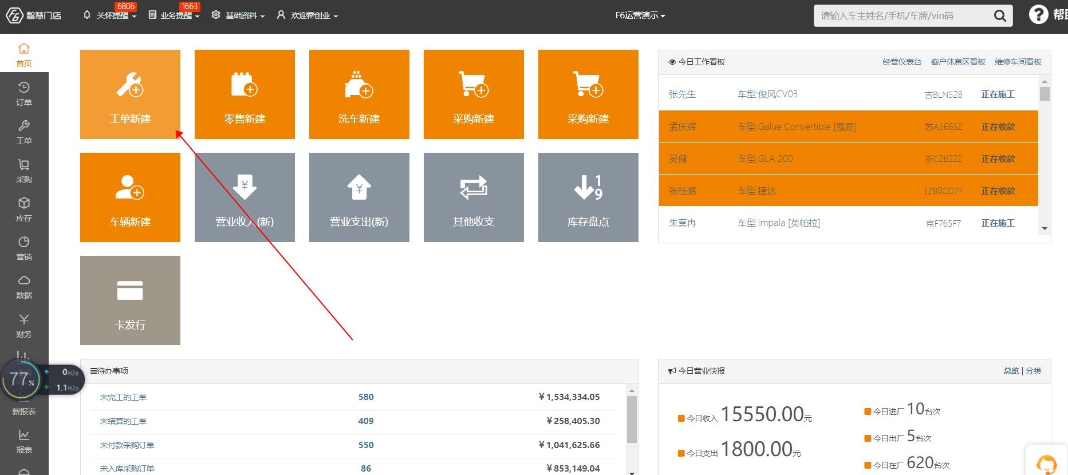Open the 工单新建 tile
The height and width of the screenshot is (475, 1068).
130,94
